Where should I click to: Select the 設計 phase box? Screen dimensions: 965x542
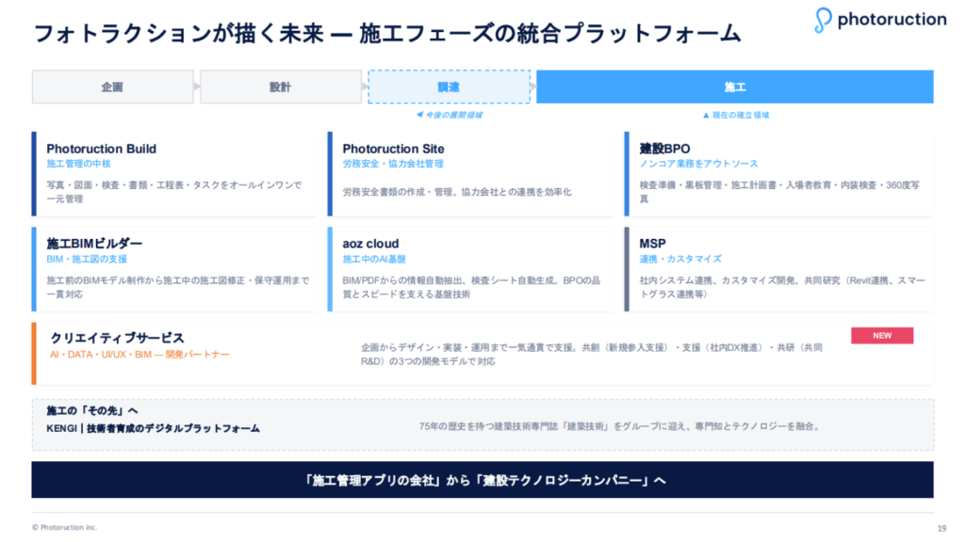click(281, 87)
